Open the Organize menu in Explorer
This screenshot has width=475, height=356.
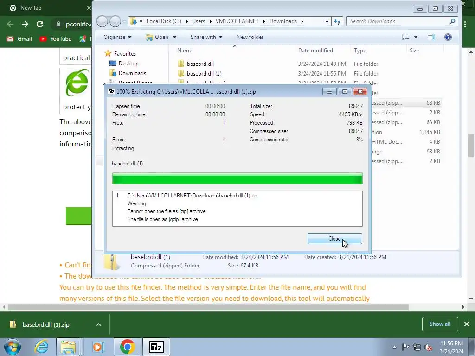117,37
